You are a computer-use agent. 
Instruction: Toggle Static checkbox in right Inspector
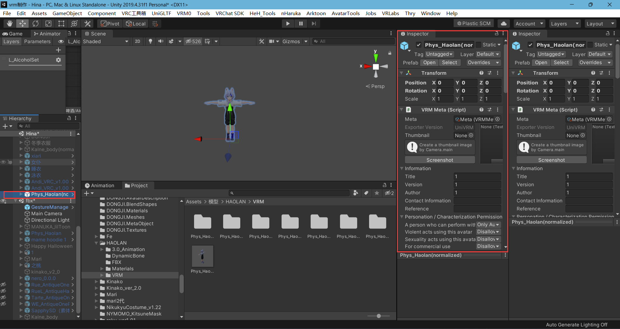click(590, 45)
